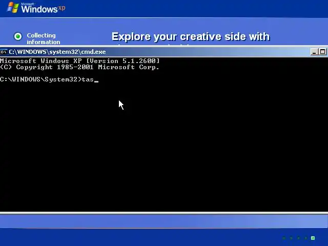Click the cmd.exe title bar text
The image size is (328, 246).
pos(57,52)
